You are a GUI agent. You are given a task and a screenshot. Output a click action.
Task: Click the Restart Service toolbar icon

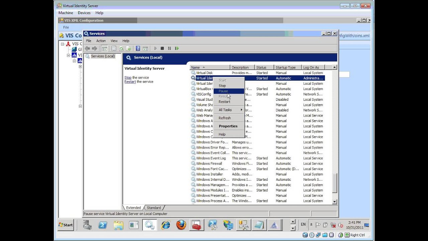pyautogui.click(x=177, y=49)
